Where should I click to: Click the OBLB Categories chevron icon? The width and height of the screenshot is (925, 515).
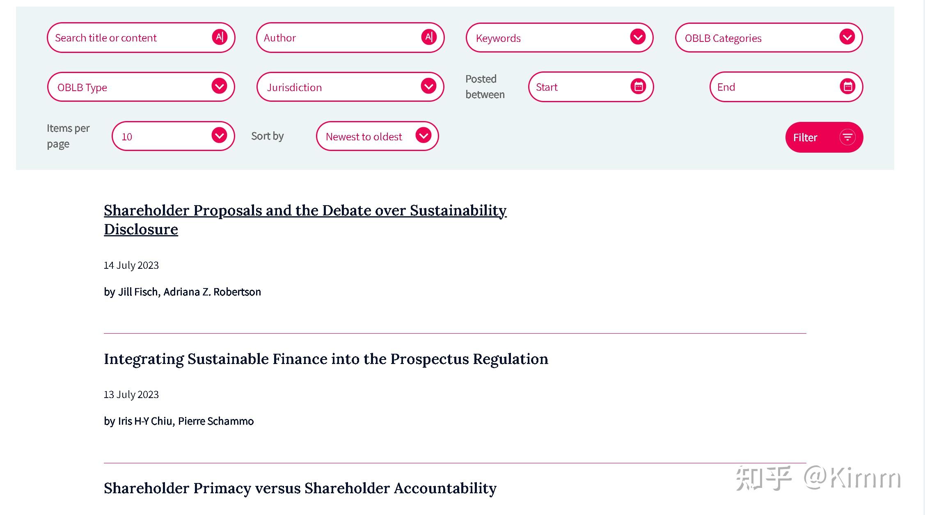847,37
